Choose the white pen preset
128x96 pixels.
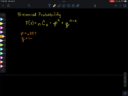point(3,41)
